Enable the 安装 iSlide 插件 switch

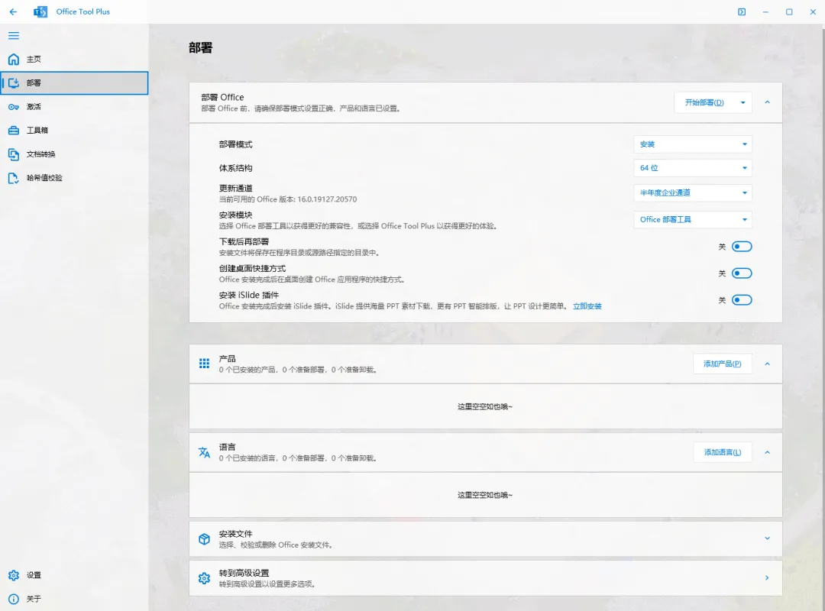pyautogui.click(x=742, y=300)
